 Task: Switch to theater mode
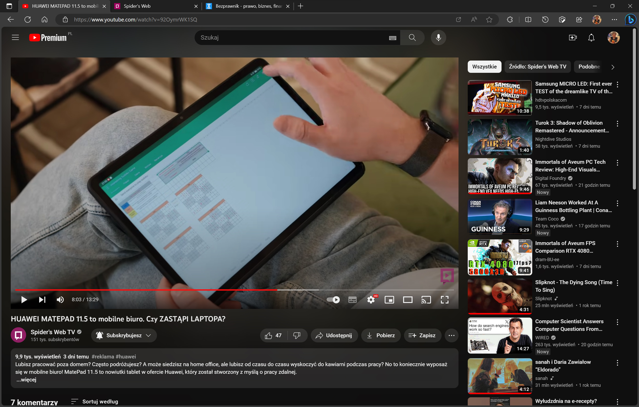(x=408, y=299)
